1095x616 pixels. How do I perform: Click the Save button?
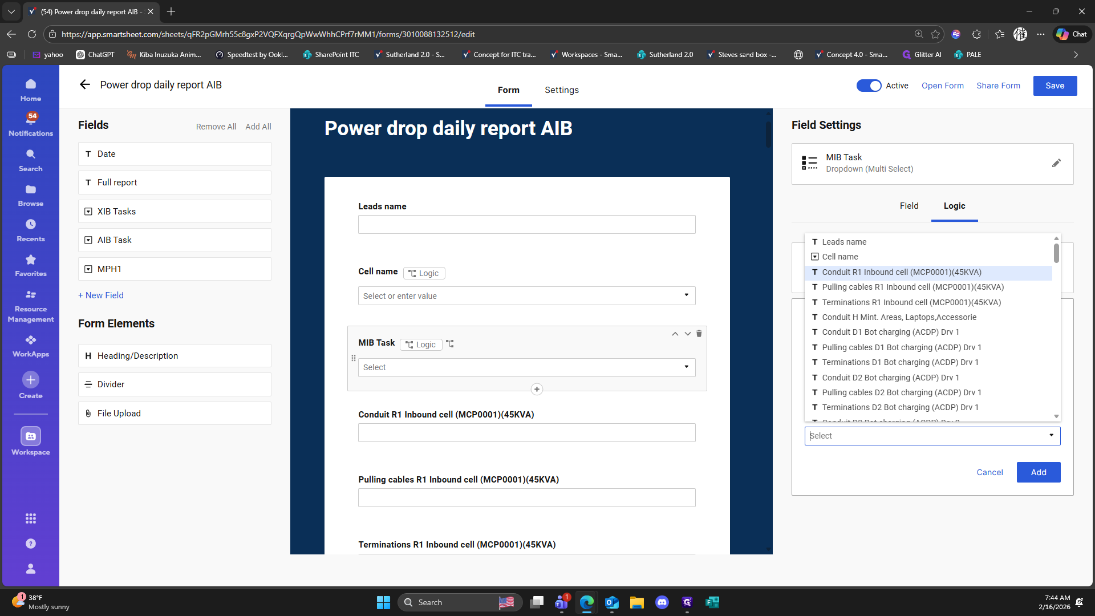[x=1055, y=86]
